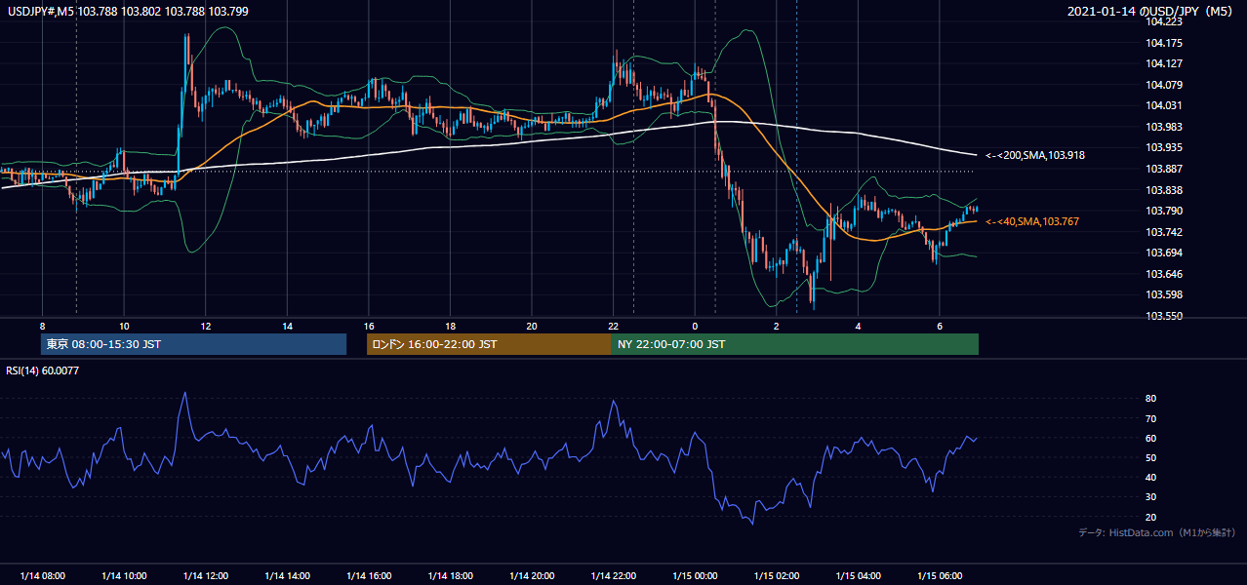Viewport: 1247px width, 585px height.
Task: Click the NY 22:00-07:00 JST session bar
Action: click(795, 344)
